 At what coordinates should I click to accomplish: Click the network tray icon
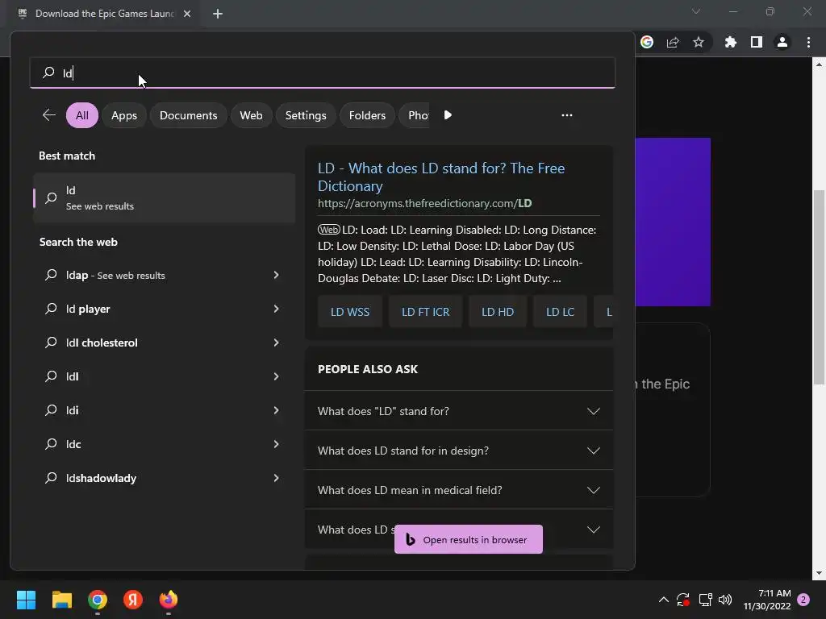[705, 600]
